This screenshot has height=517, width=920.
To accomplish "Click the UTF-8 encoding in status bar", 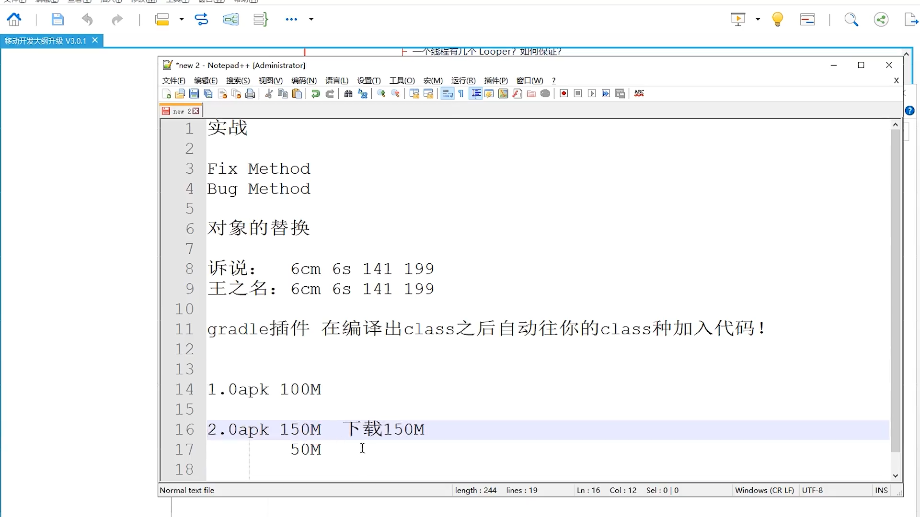I will [812, 490].
